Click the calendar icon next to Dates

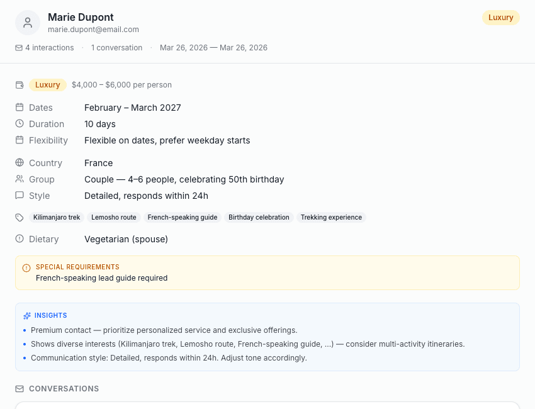pos(20,107)
